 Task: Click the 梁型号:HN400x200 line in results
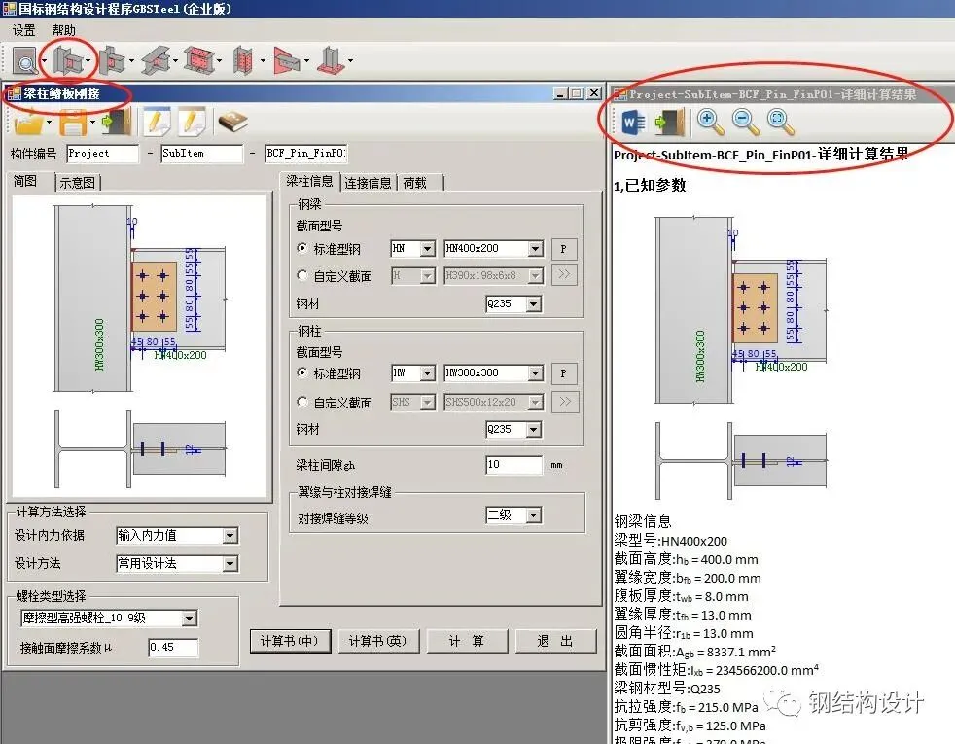[671, 541]
